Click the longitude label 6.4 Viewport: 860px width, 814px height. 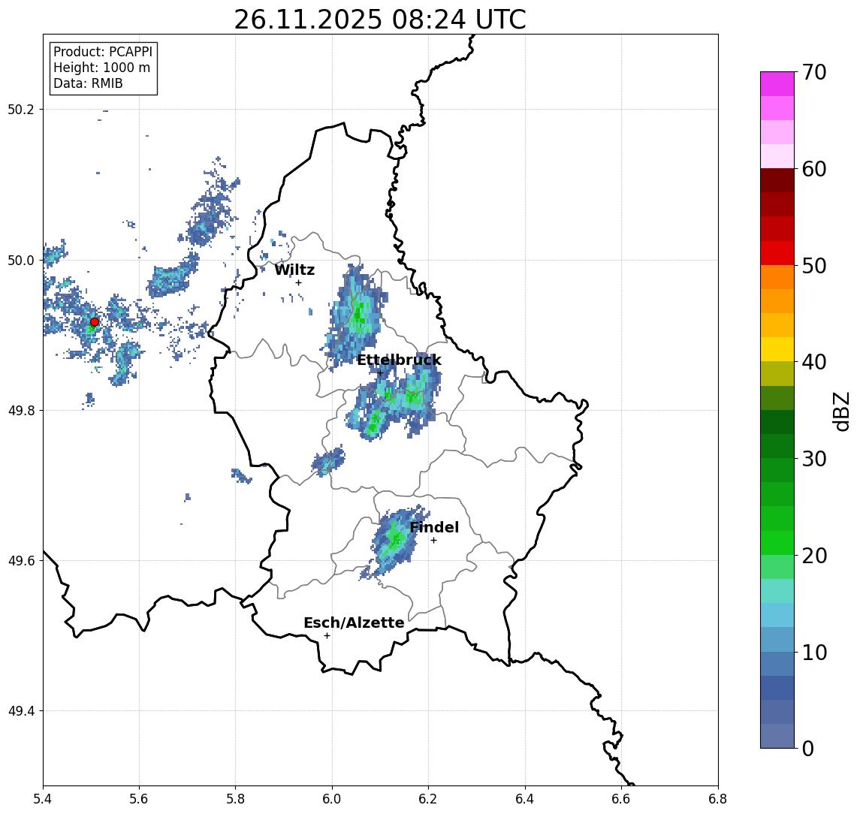coord(525,799)
